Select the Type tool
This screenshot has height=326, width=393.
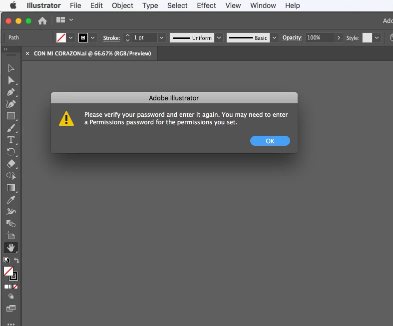[11, 140]
